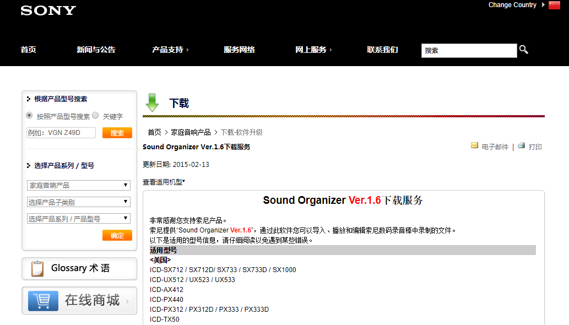Click the shopping cart icon for 在线商城
Image resolution: width=569 pixels, height=325 pixels.
(42, 301)
